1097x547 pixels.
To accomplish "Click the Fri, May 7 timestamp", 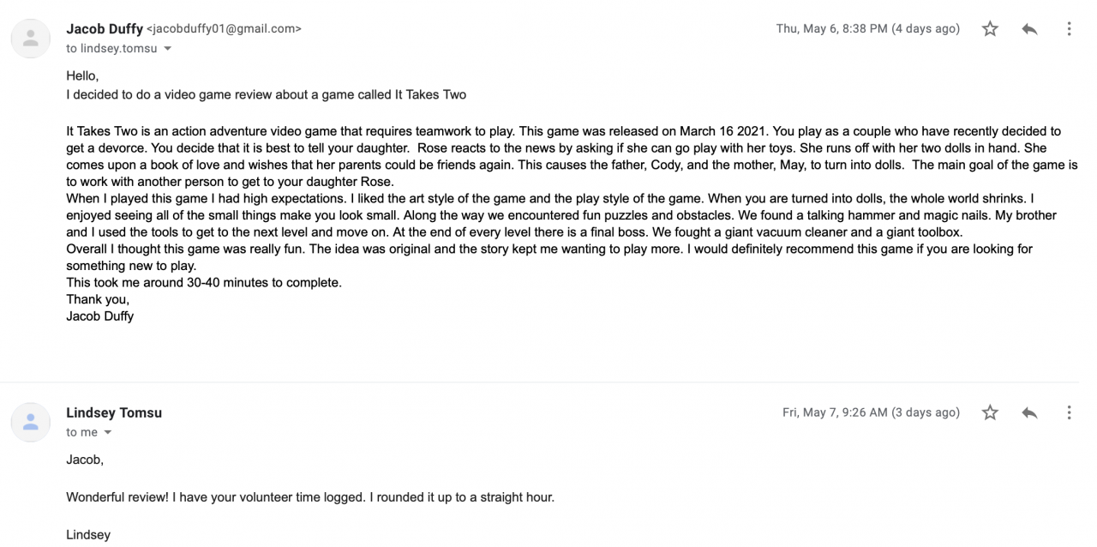I will (871, 413).
